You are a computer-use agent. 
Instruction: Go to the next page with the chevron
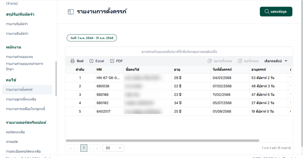click(91, 148)
